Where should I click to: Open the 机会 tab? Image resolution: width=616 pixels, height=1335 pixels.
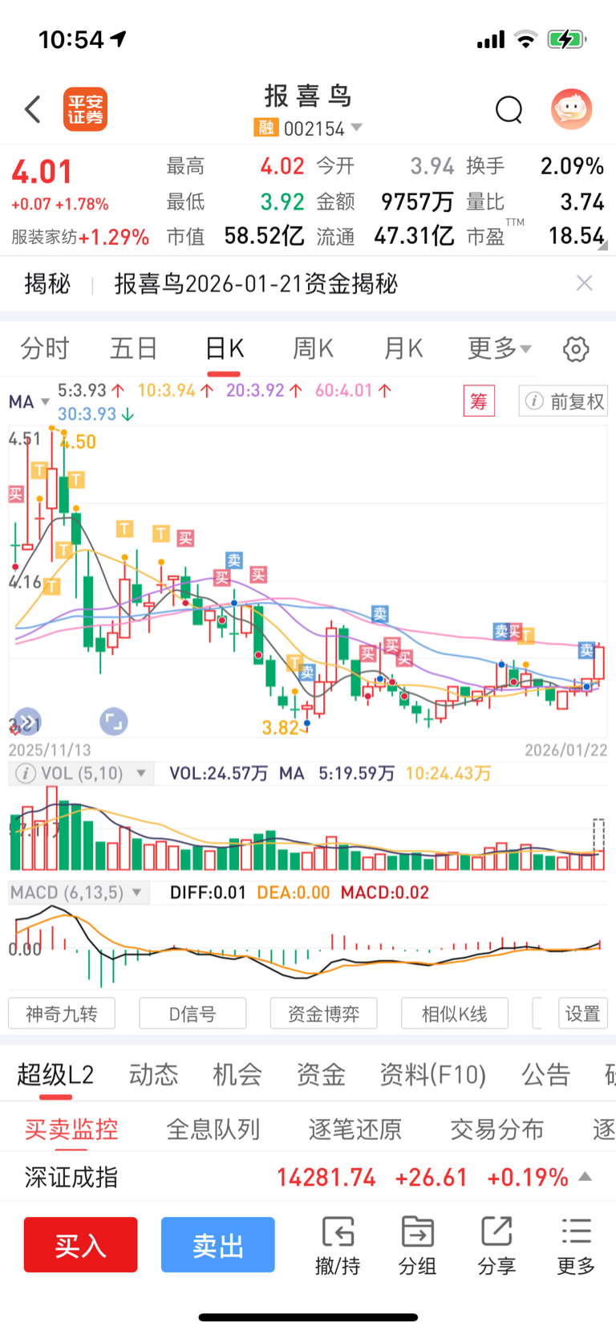(237, 1074)
